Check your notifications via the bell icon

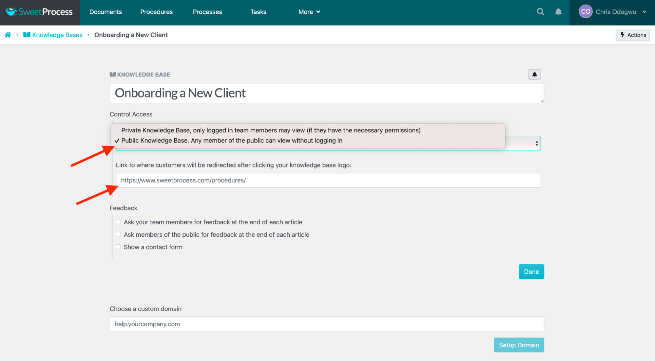click(558, 12)
